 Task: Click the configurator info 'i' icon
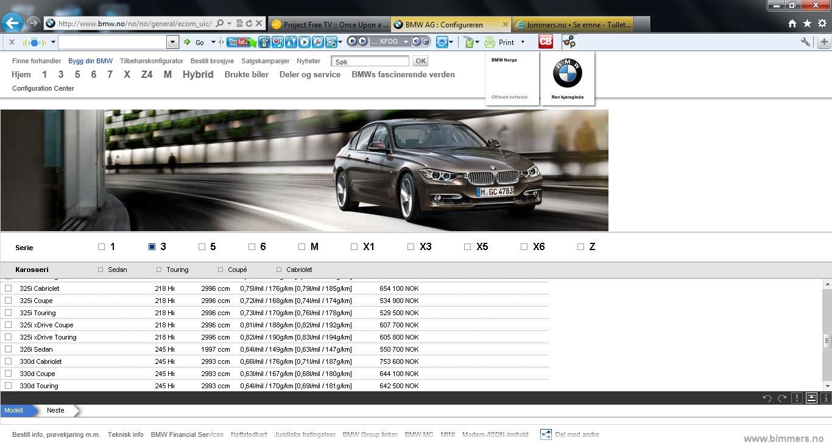coord(826,399)
